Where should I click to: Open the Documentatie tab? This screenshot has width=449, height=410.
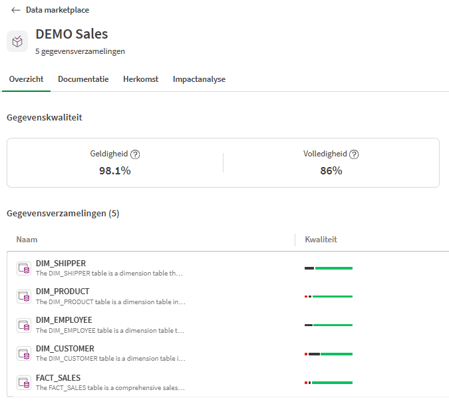pos(83,79)
